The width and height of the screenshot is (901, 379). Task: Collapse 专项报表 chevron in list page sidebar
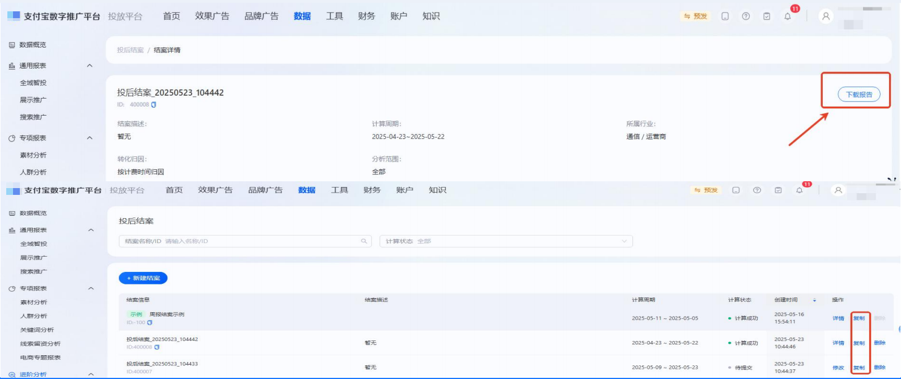pyautogui.click(x=91, y=288)
